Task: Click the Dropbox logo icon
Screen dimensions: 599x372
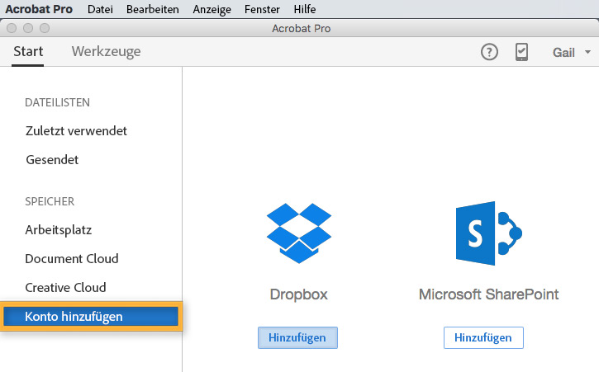Action: [x=299, y=233]
